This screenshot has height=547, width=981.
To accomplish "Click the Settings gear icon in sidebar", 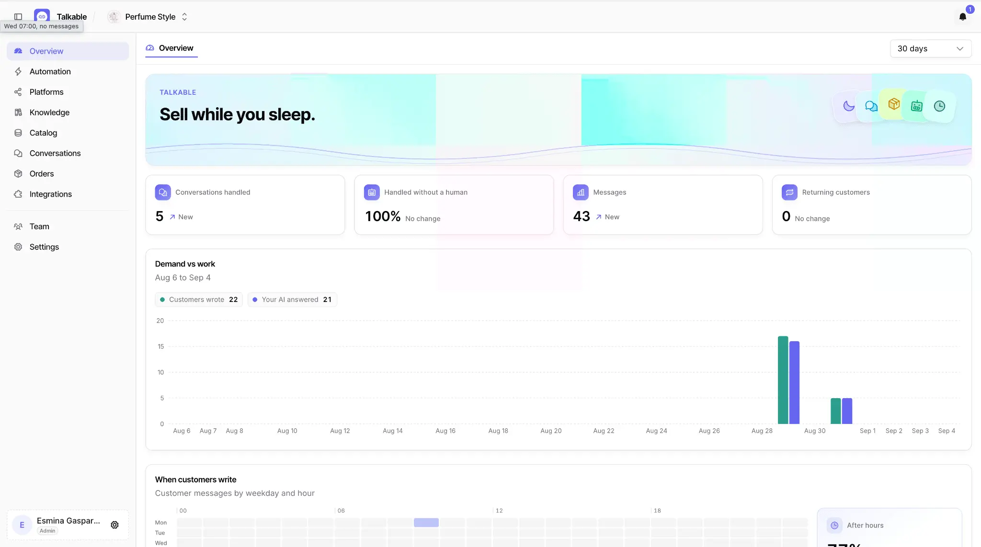I will tap(18, 247).
